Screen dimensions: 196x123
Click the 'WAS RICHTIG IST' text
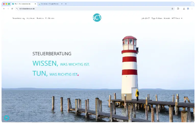[x=63, y=74]
